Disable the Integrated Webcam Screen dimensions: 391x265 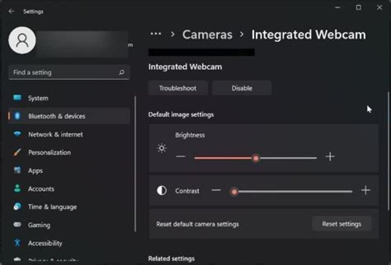coord(242,88)
